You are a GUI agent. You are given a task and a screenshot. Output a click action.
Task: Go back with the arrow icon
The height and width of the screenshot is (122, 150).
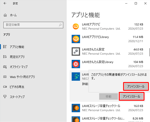pos(5,3)
